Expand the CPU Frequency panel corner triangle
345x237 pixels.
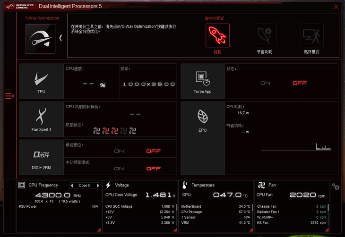(x=99, y=230)
